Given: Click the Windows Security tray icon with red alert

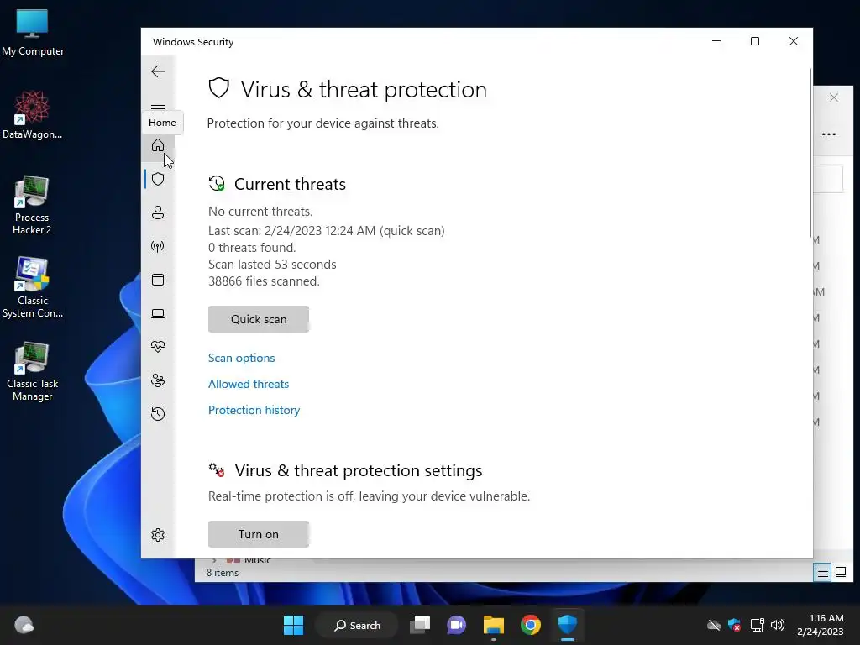Looking at the screenshot, I should pyautogui.click(x=734, y=625).
